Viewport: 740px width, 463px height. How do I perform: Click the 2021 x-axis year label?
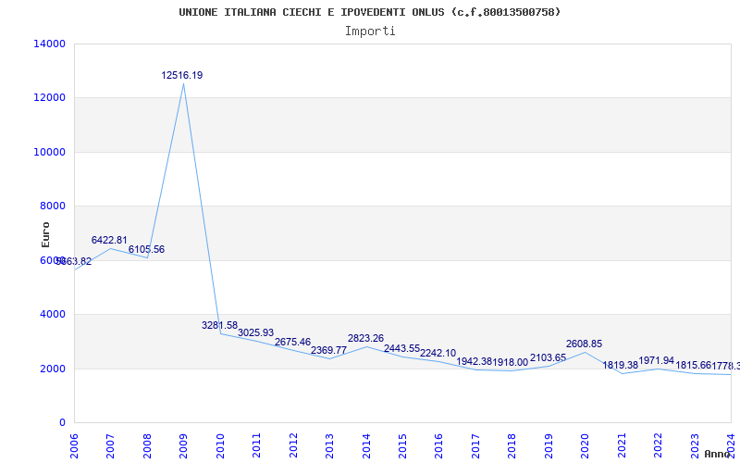[x=622, y=445]
